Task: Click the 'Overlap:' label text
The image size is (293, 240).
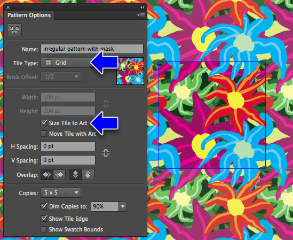Action: point(27,175)
